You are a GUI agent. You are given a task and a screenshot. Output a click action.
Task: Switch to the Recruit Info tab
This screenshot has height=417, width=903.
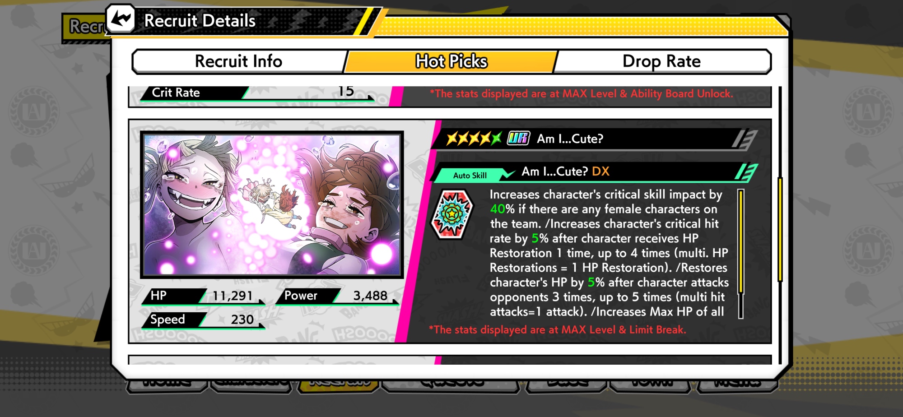(238, 61)
